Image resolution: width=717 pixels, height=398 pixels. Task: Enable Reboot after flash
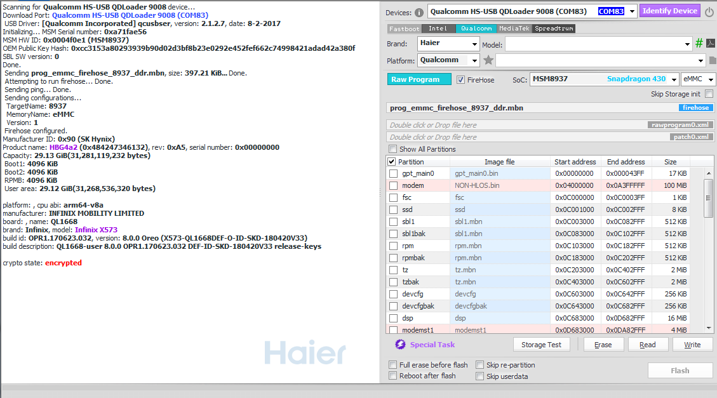click(x=392, y=376)
